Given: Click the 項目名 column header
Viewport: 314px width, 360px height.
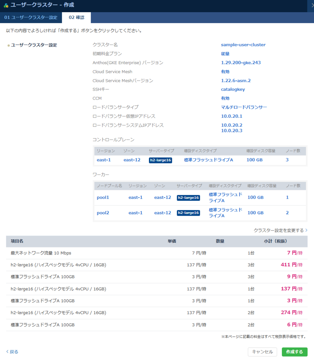Looking at the screenshot, I should 17,241.
